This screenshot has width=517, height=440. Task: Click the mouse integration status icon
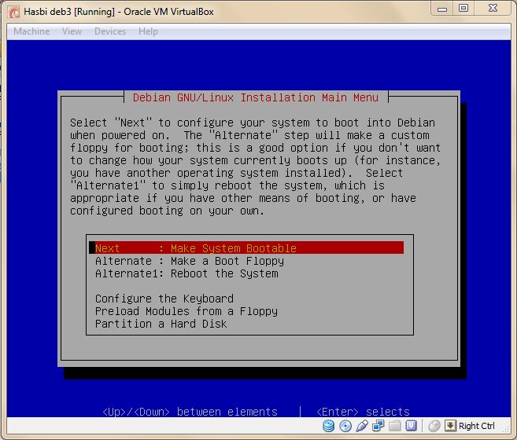coord(434,426)
